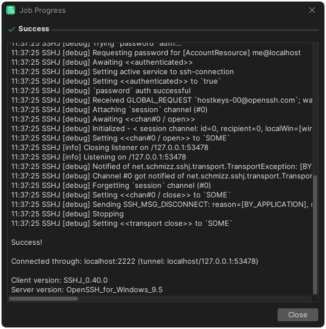Click 'Initialized - < session channel' line
Image resolution: width=326 pixels, height=329 pixels.
click(x=162, y=129)
